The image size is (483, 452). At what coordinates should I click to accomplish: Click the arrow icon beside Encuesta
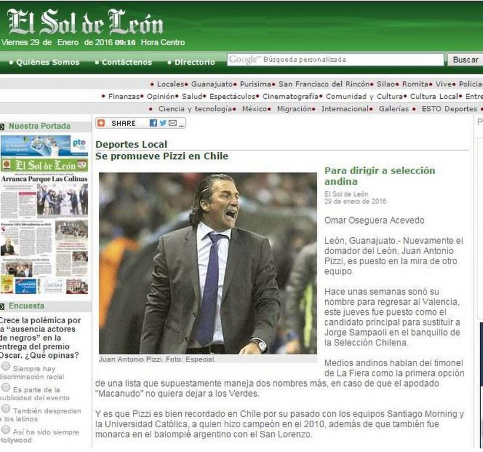click(2, 306)
